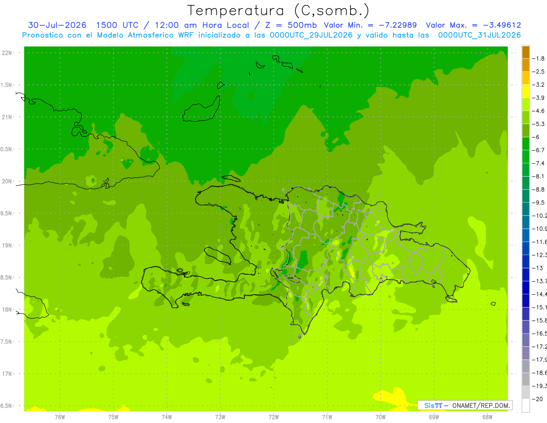This screenshot has width=547, height=423.
Task: Click the "76W" longitude label
Action: pyautogui.click(x=60, y=417)
